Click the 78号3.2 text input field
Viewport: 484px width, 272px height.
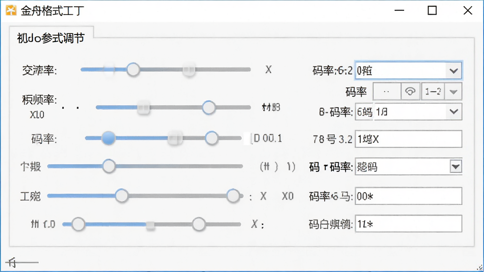point(408,139)
